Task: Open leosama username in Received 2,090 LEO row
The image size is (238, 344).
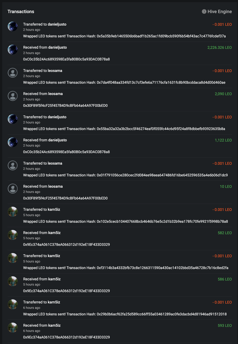Action: pos(55,94)
